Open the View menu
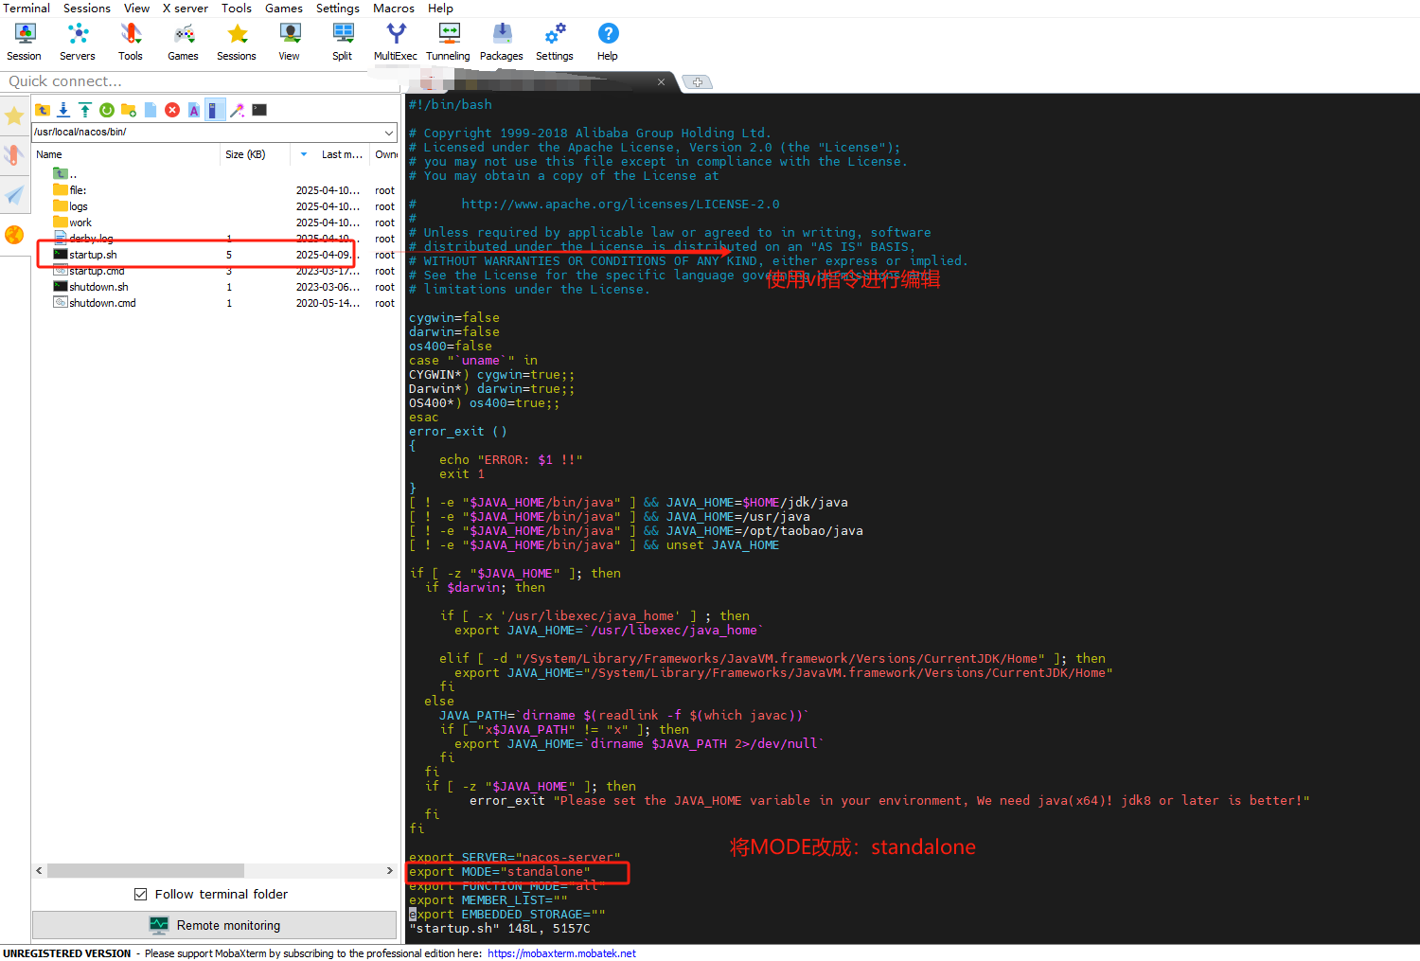1420x961 pixels. point(137,8)
